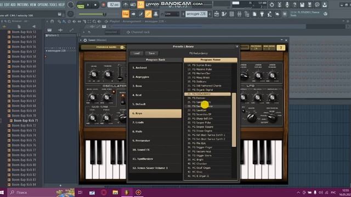Image resolution: width=351 pixels, height=197 pixels.
Task: Click the Stop transport button
Action: click(95, 5)
